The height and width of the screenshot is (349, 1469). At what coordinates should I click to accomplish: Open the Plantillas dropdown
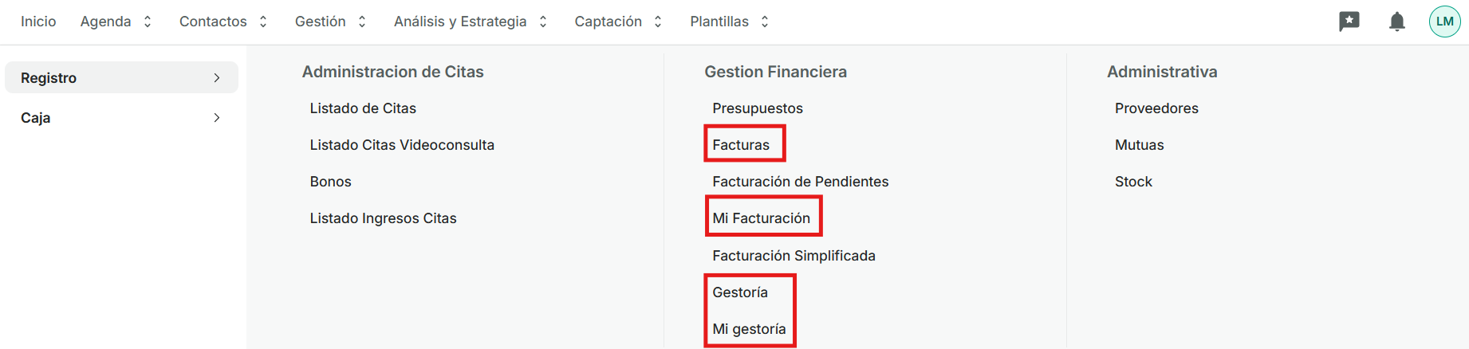(x=729, y=22)
